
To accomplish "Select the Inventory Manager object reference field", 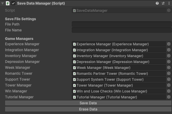I will 119,56.
